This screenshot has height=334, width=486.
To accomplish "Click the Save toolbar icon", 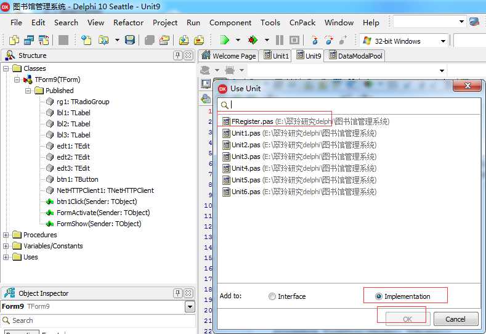I will point(129,40).
